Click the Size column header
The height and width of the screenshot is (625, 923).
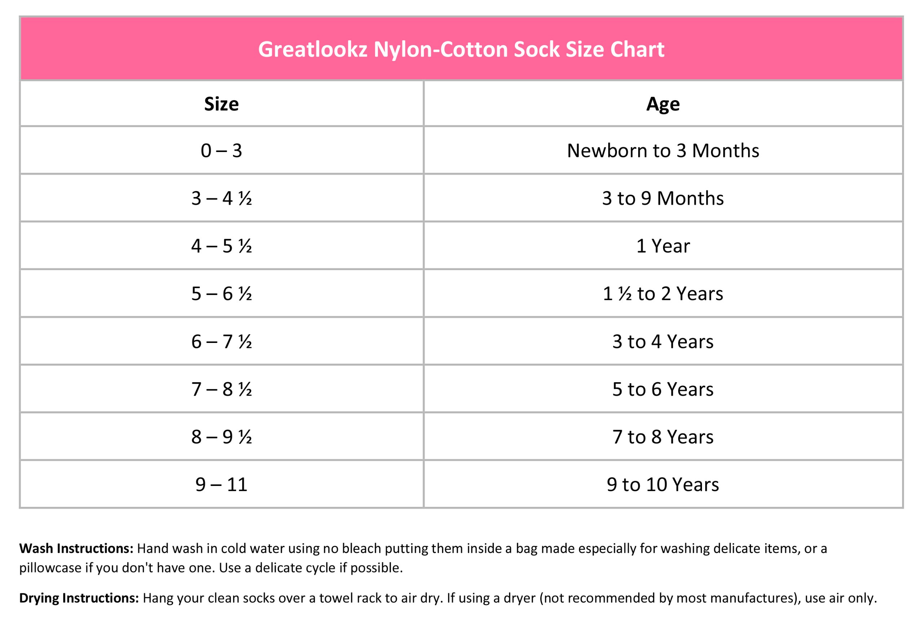(x=221, y=104)
